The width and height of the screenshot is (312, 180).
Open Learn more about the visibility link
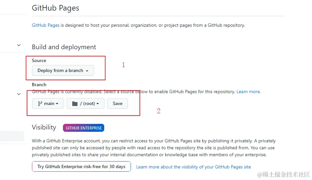(193, 167)
